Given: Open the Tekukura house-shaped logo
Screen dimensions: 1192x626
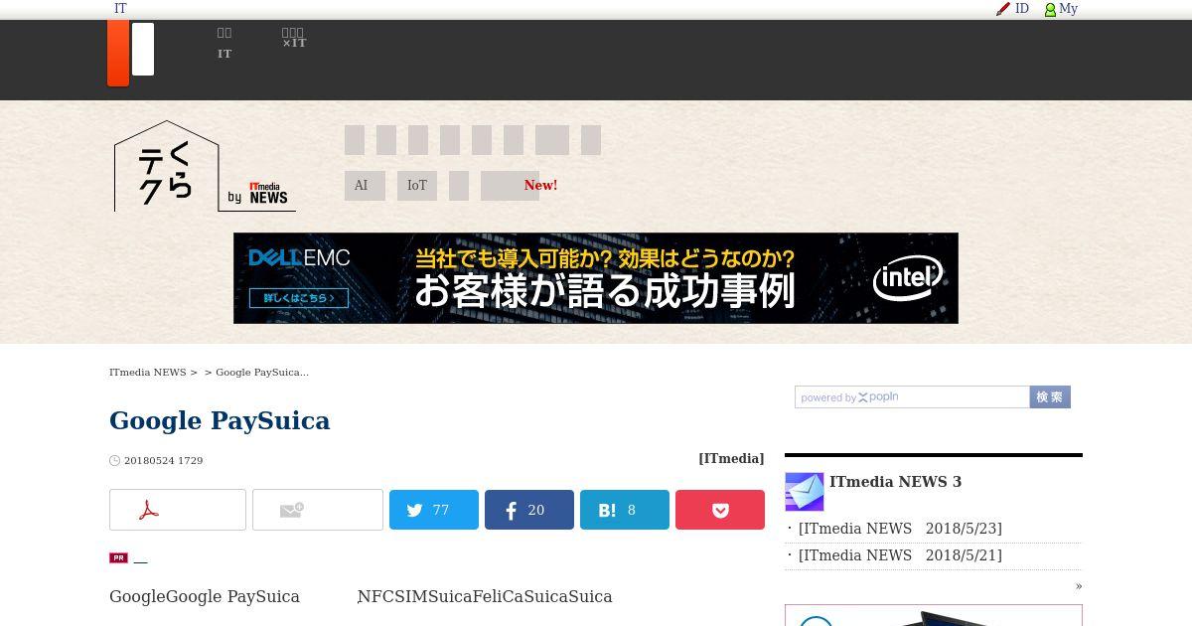Looking at the screenshot, I should (x=166, y=166).
